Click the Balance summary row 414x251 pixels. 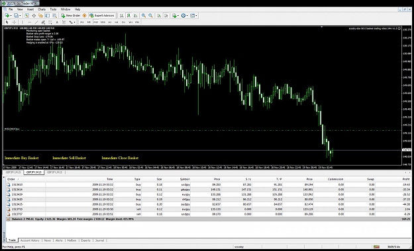click(x=208, y=219)
